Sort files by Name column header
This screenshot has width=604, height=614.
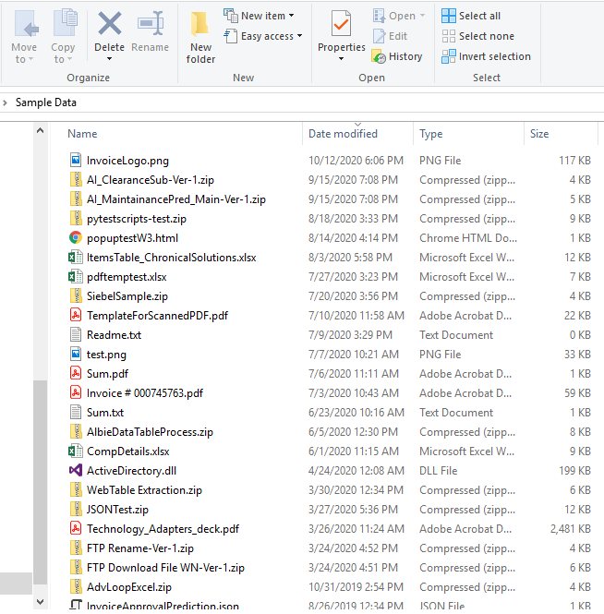click(x=82, y=134)
